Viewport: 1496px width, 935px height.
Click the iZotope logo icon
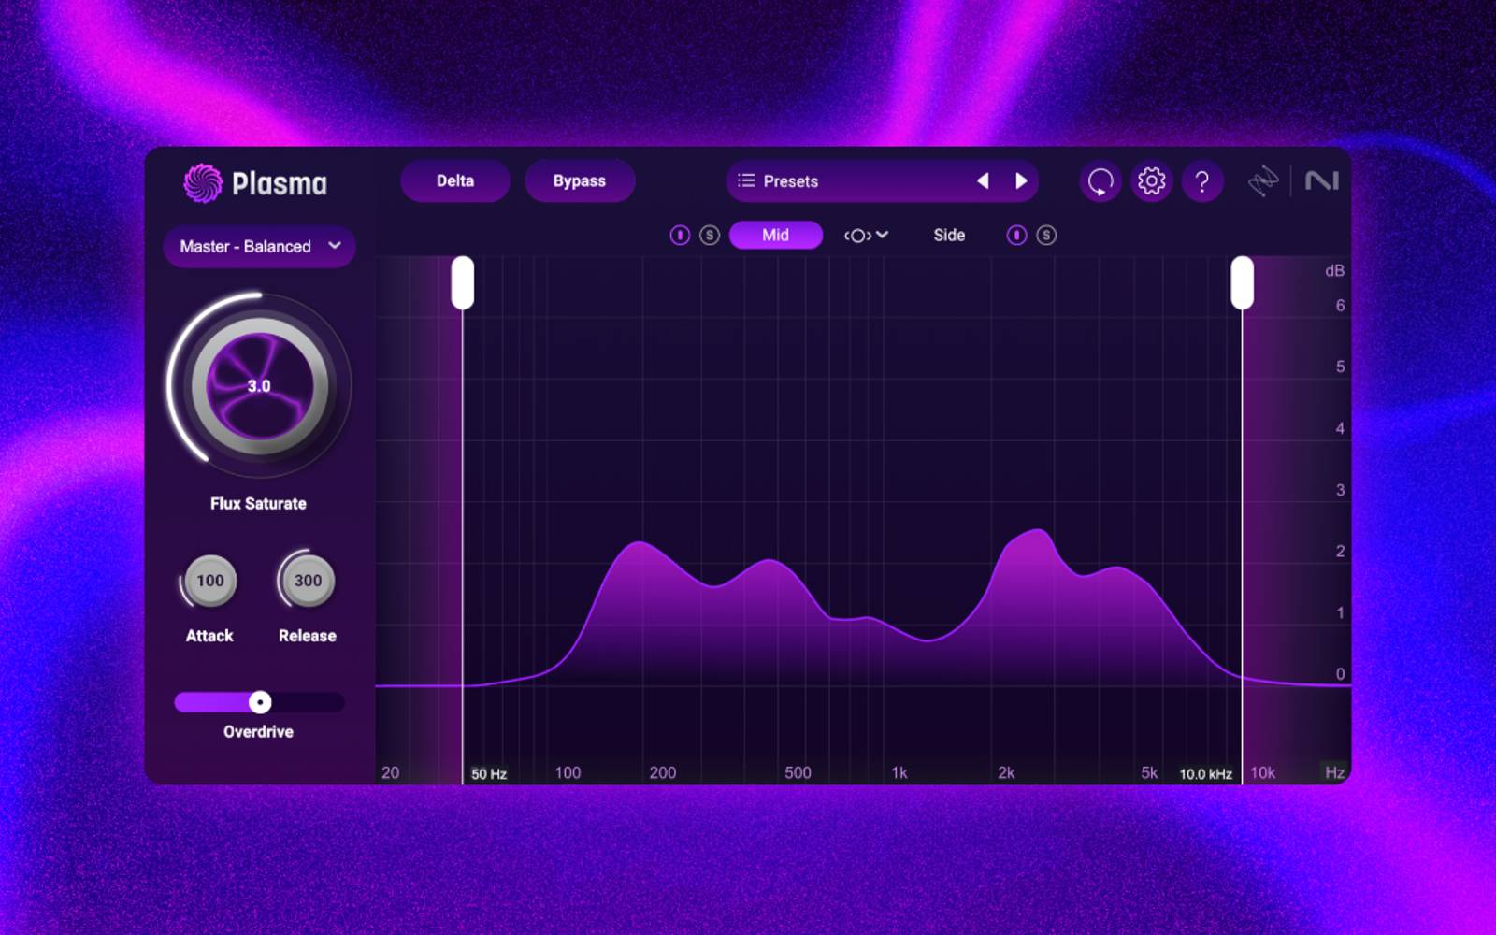click(x=1263, y=180)
